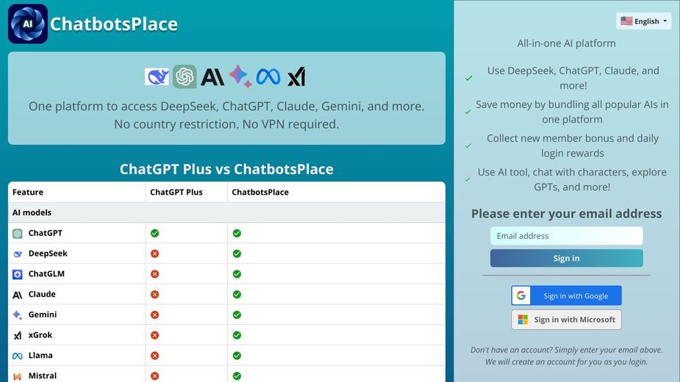Click the Mistral icon in the table
680x382 pixels.
[x=18, y=376]
